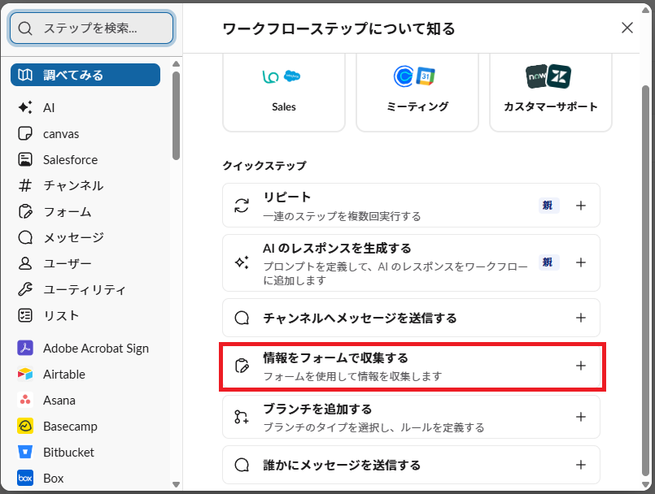
Task: Select the Adobe Acrobat Sign label
Action: 96,348
